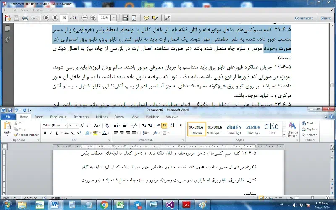Switch to References tab in Word
336x210 pixels.
(x=81, y=117)
